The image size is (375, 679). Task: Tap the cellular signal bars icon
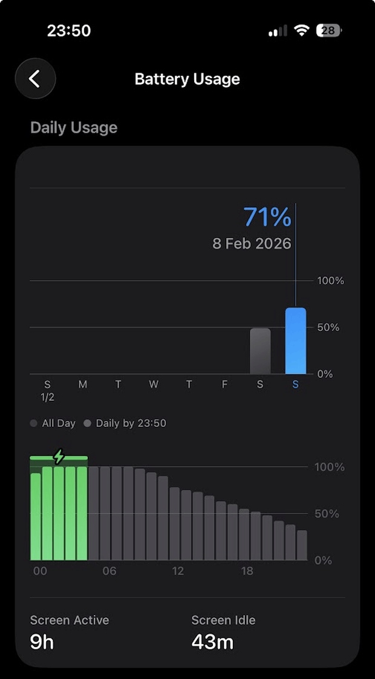tap(278, 31)
